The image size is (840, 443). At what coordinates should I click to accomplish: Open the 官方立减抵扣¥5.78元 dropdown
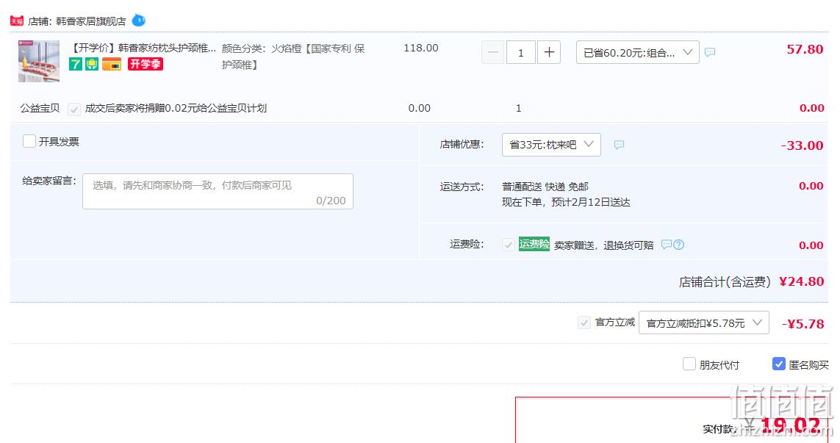click(704, 323)
